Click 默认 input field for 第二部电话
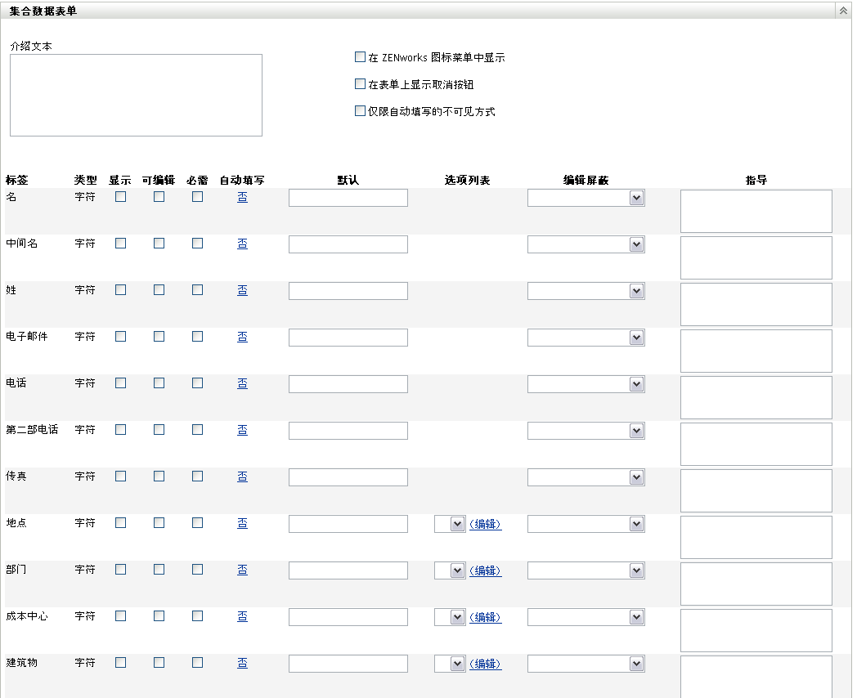Viewport: 857px width, 698px height. tap(348, 431)
